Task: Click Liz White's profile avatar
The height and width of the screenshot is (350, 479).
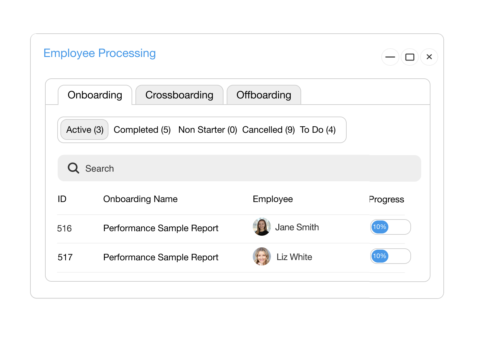Action: coord(262,256)
